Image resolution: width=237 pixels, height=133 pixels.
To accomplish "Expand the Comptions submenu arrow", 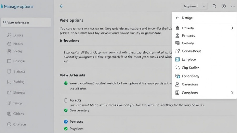I will [232, 93].
